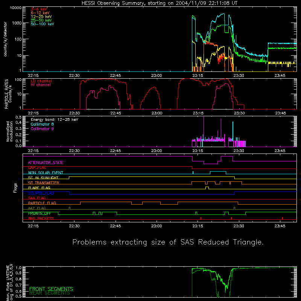Image resolution: width=301 pixels, height=301 pixels.
Task: Click the short FLARE_FLAG pulse near 23:18
Action: (207, 187)
